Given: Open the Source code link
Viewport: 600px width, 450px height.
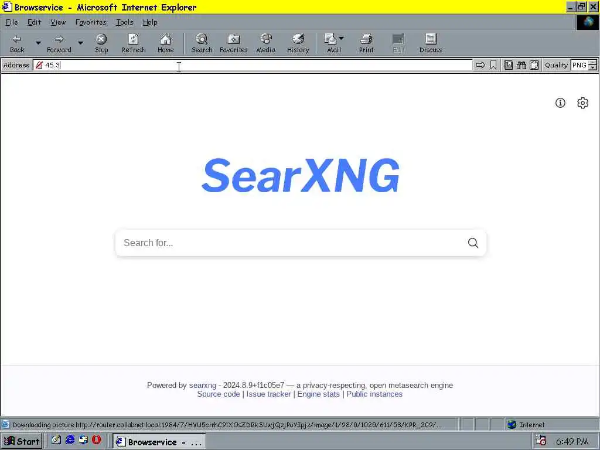Looking at the screenshot, I should click(219, 394).
